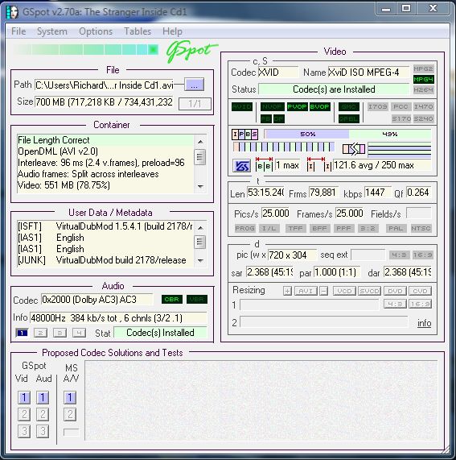This screenshot has height=460, width=456.
Task: Open the Options menu
Action: 96,31
